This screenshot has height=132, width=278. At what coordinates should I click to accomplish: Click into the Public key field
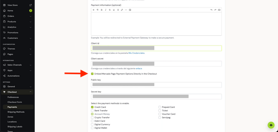point(156,85)
